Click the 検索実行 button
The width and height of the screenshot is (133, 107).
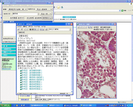click(47, 18)
